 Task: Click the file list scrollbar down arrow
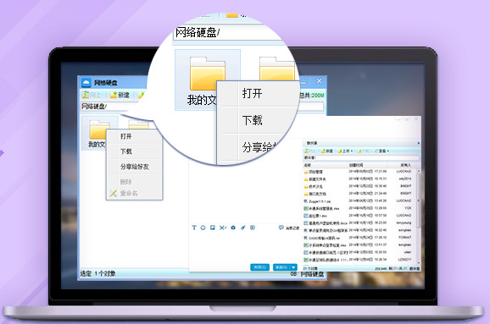coord(418,263)
